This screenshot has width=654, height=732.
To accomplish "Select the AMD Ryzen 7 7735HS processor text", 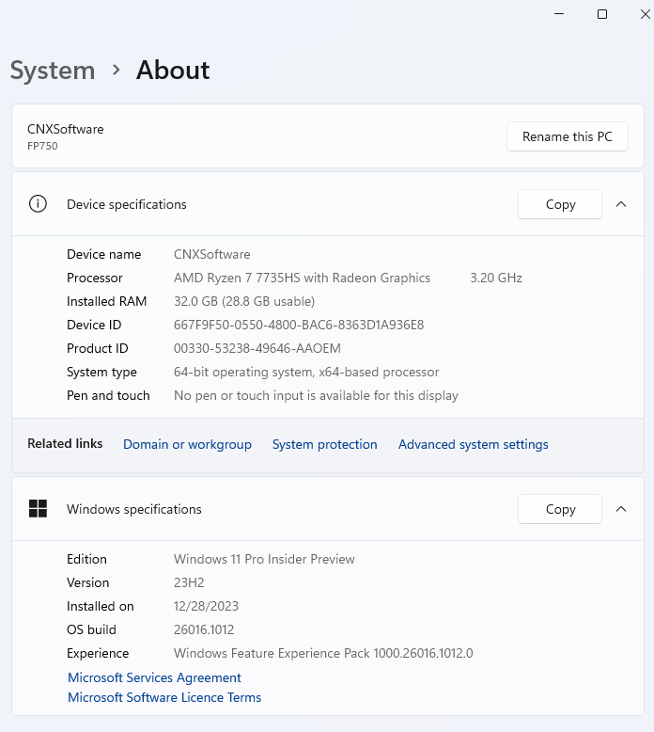I will 302,278.
